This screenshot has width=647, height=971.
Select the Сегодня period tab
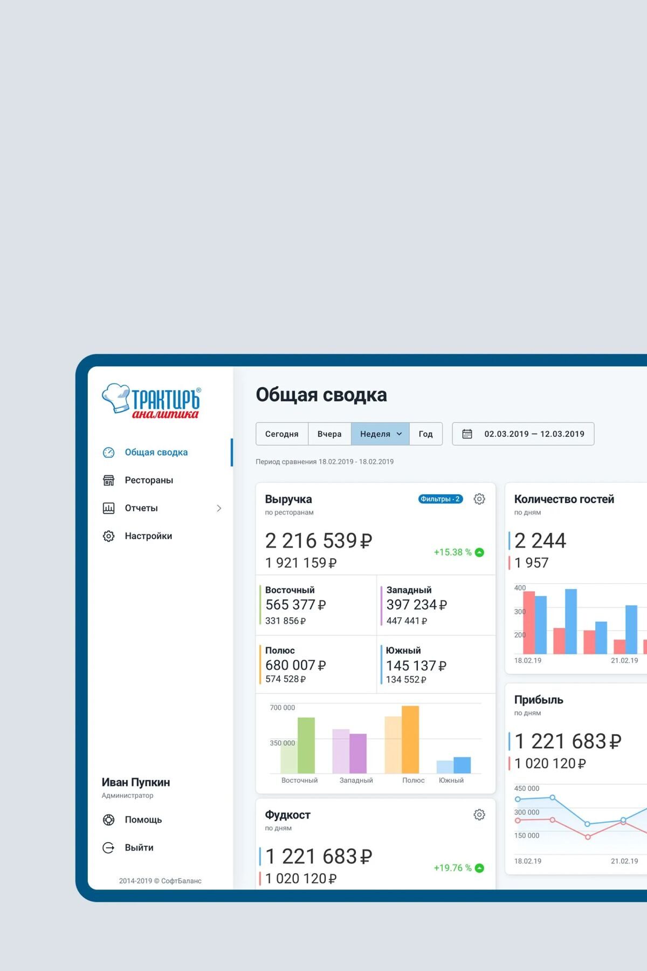click(x=281, y=434)
